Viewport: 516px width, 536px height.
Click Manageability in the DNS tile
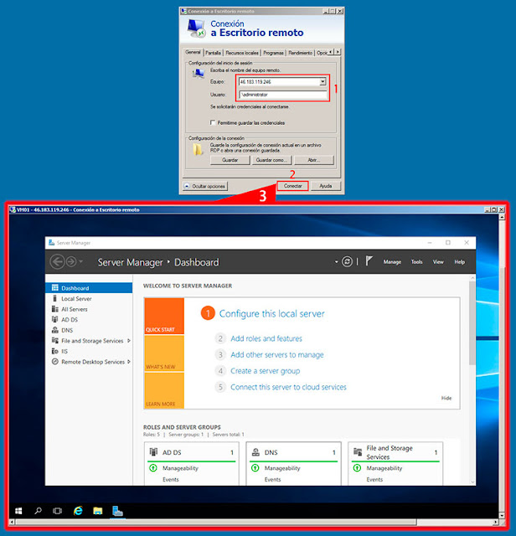282,468
